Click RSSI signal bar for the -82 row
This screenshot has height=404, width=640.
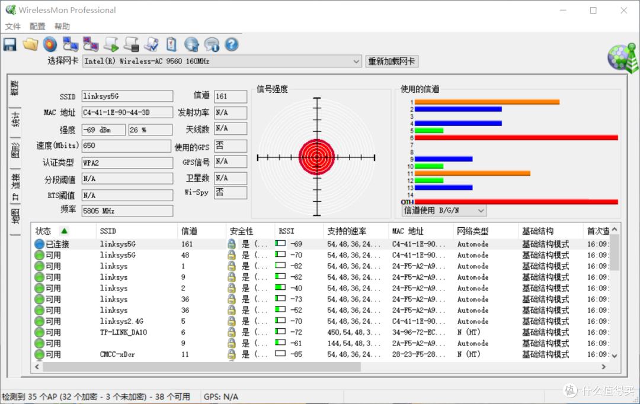tap(280, 266)
